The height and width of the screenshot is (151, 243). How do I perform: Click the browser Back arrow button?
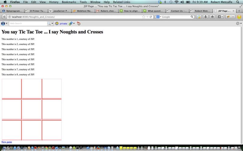tap(4, 17)
